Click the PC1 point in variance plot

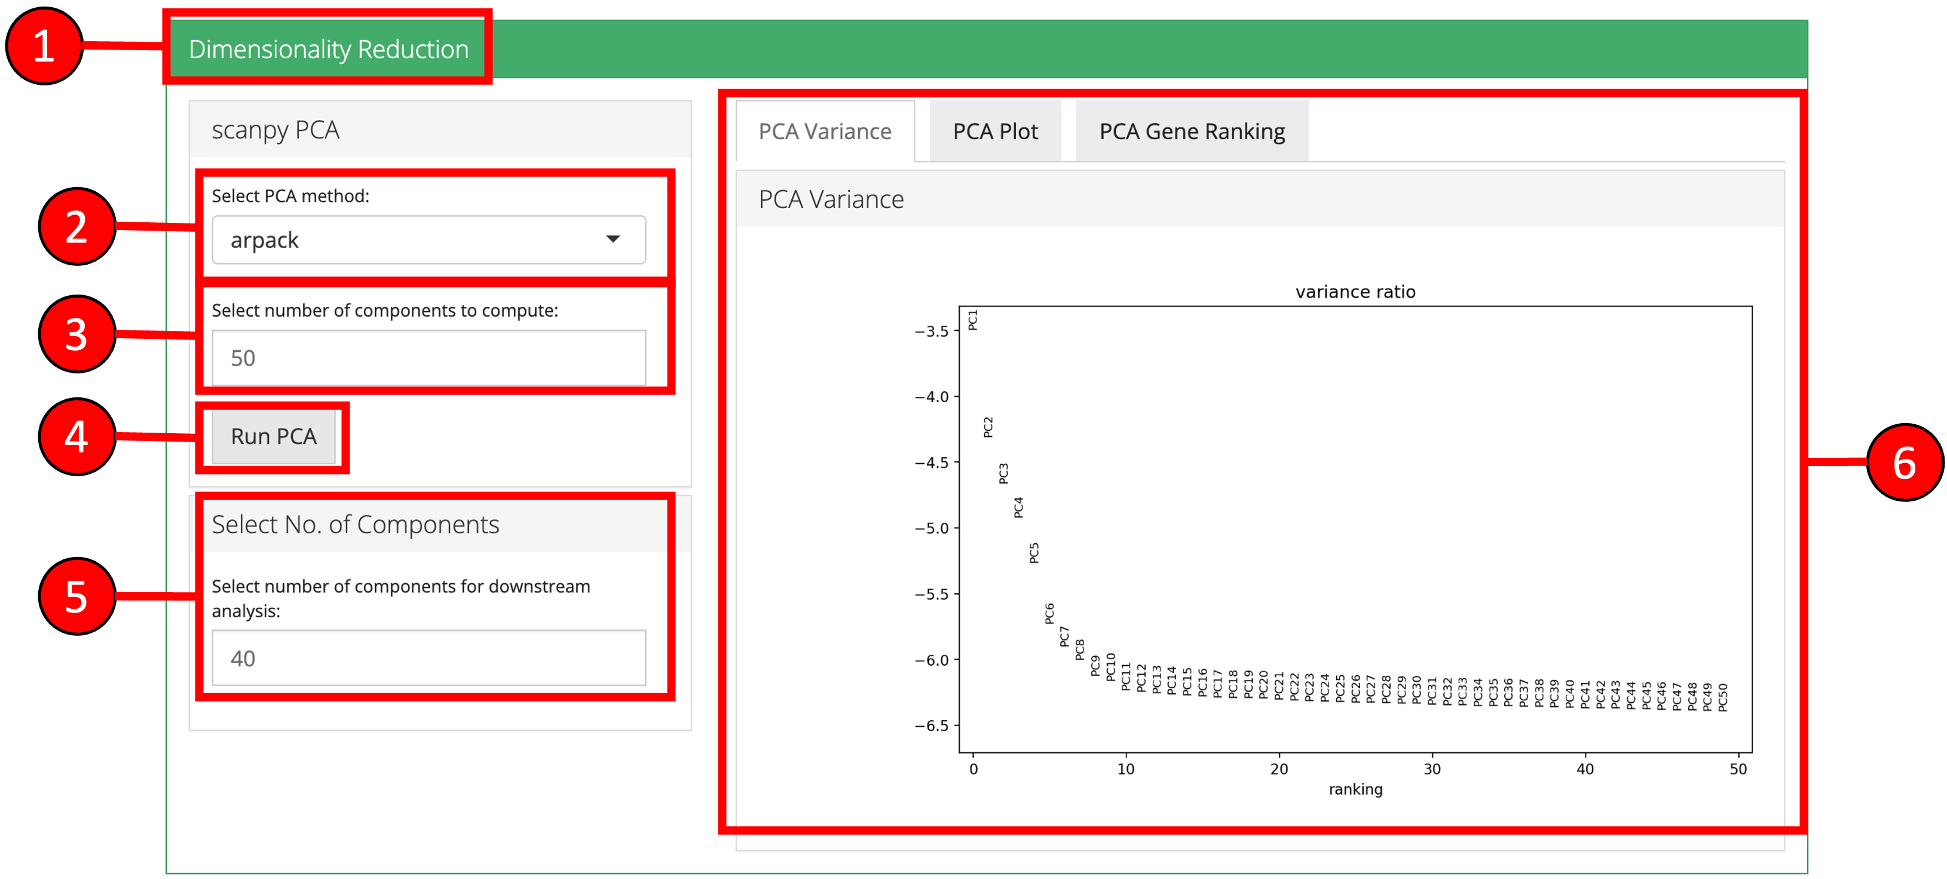click(973, 320)
